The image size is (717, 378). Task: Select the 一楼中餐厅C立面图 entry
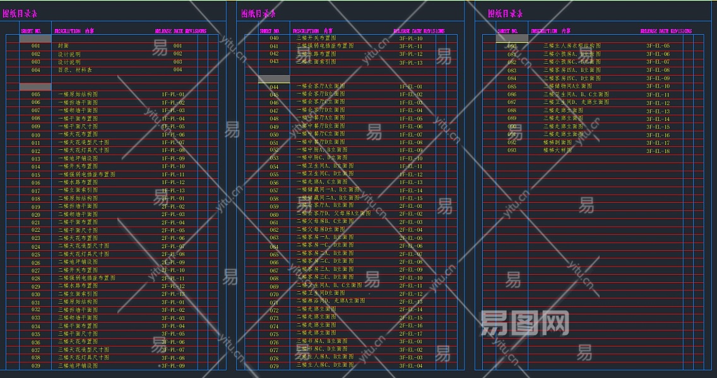(321, 134)
